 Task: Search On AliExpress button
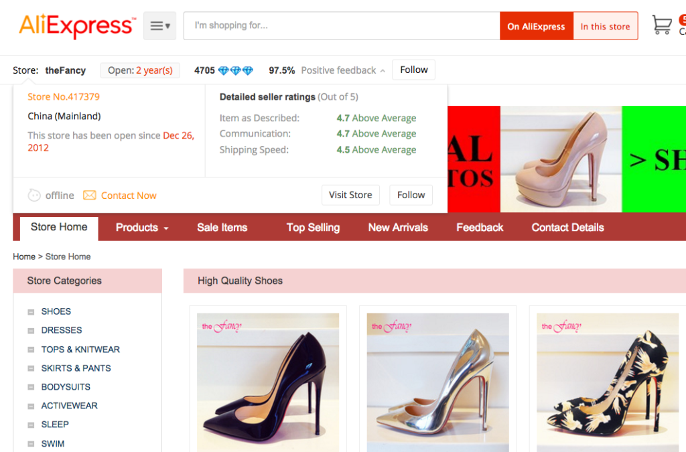point(537,26)
